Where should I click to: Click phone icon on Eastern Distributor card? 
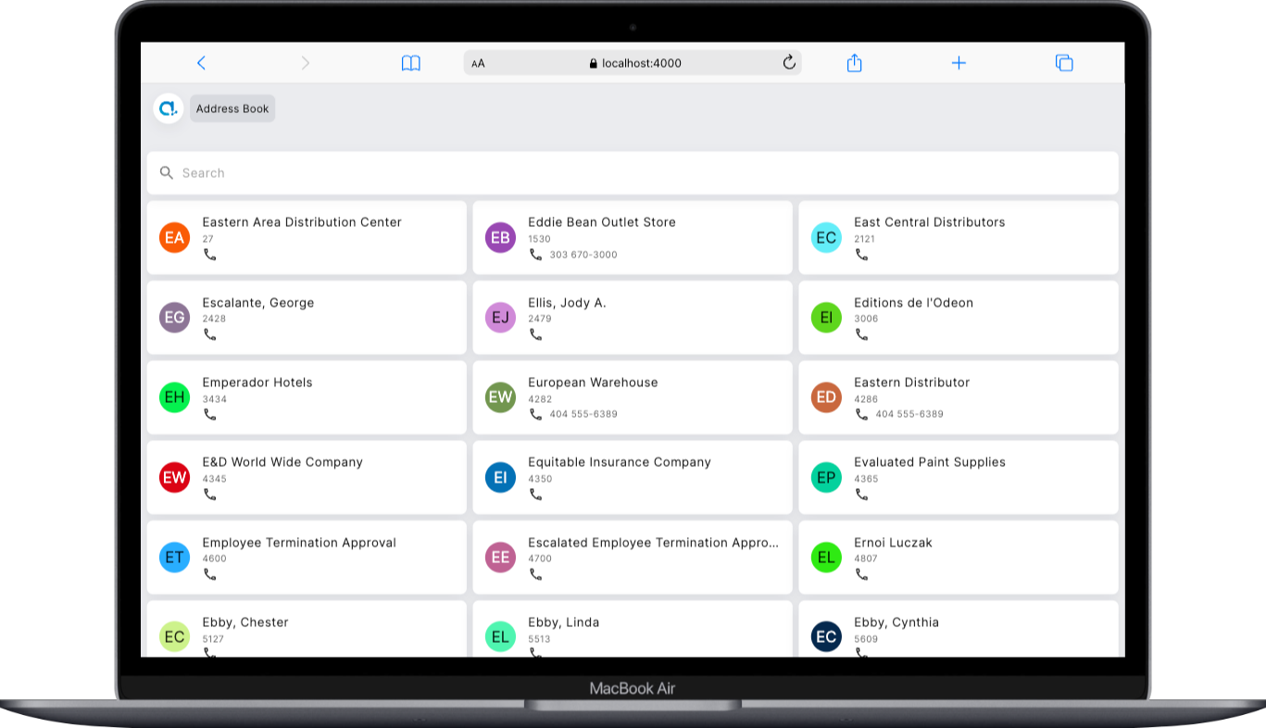[x=861, y=414]
